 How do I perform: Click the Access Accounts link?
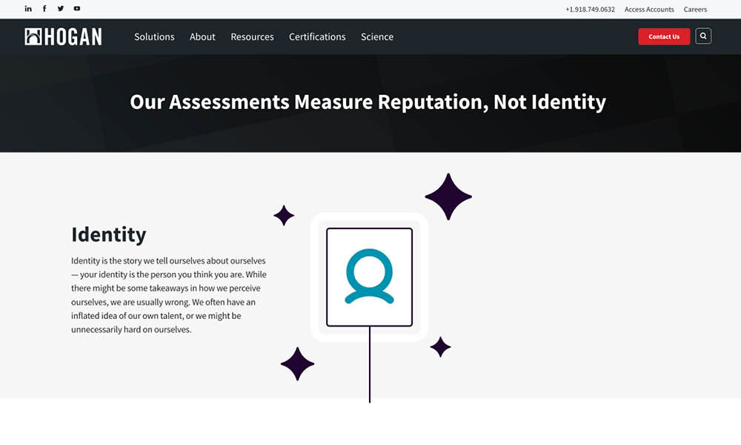649,9
